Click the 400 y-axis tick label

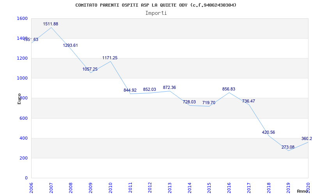click(x=23, y=138)
